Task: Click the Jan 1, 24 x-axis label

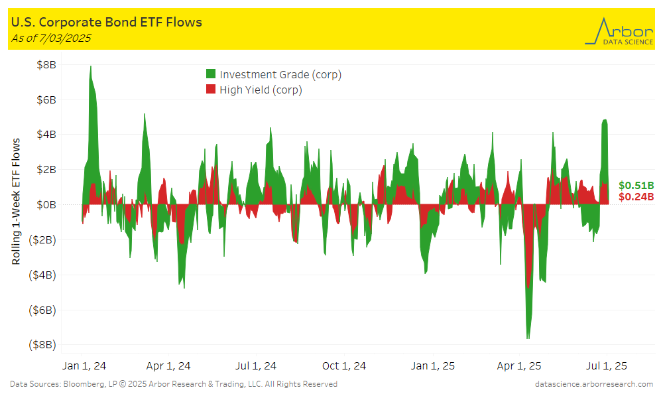Action: (x=83, y=365)
